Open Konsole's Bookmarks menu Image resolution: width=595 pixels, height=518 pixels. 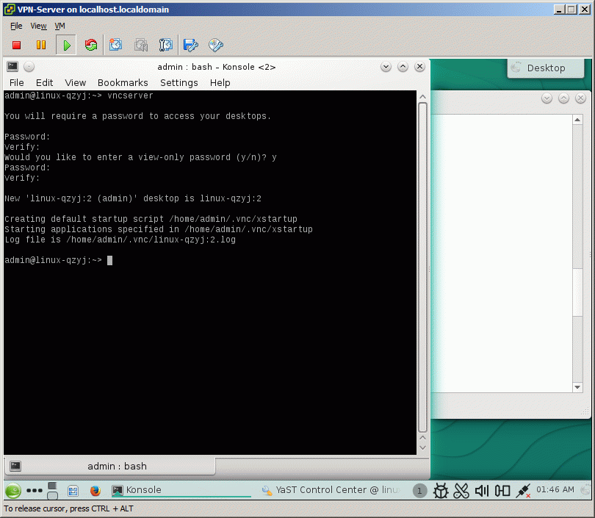click(123, 83)
